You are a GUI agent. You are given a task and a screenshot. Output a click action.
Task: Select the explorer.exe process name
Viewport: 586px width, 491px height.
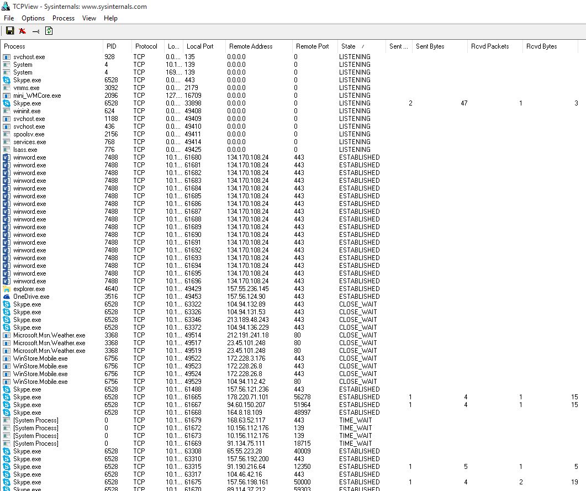[29, 289]
